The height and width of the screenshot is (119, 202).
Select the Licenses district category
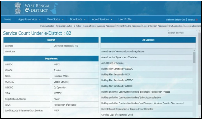pyautogui.click(x=27, y=46)
